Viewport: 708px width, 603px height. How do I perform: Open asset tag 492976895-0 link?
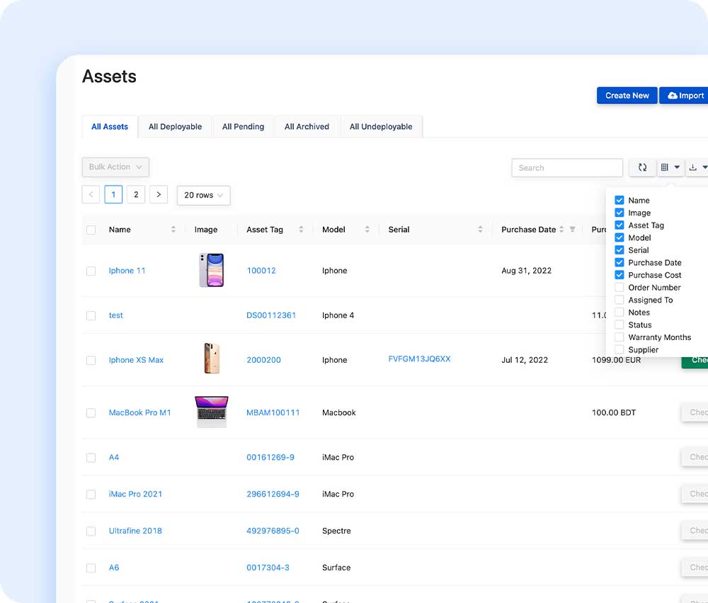tap(273, 531)
